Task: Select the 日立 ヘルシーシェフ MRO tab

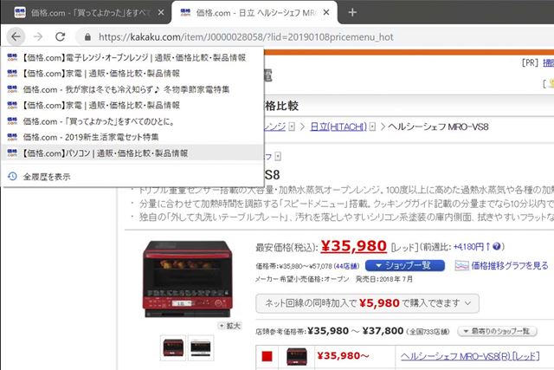Action: tap(254, 13)
